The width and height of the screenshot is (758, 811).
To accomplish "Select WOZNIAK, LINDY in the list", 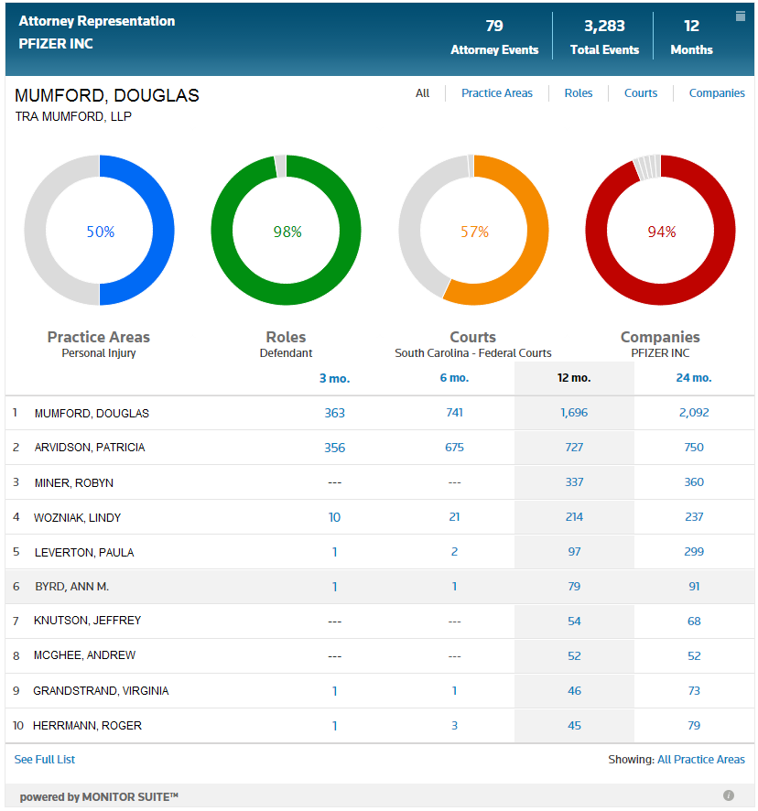I will point(77,517).
